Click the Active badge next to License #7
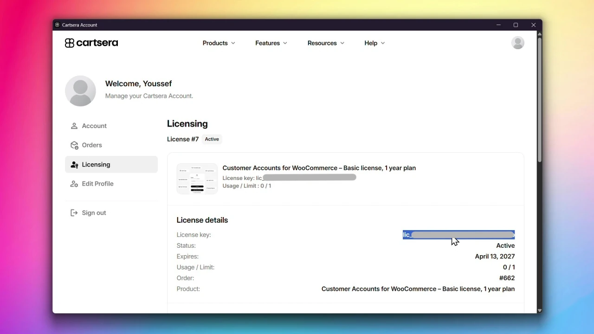594x334 pixels. point(212,139)
